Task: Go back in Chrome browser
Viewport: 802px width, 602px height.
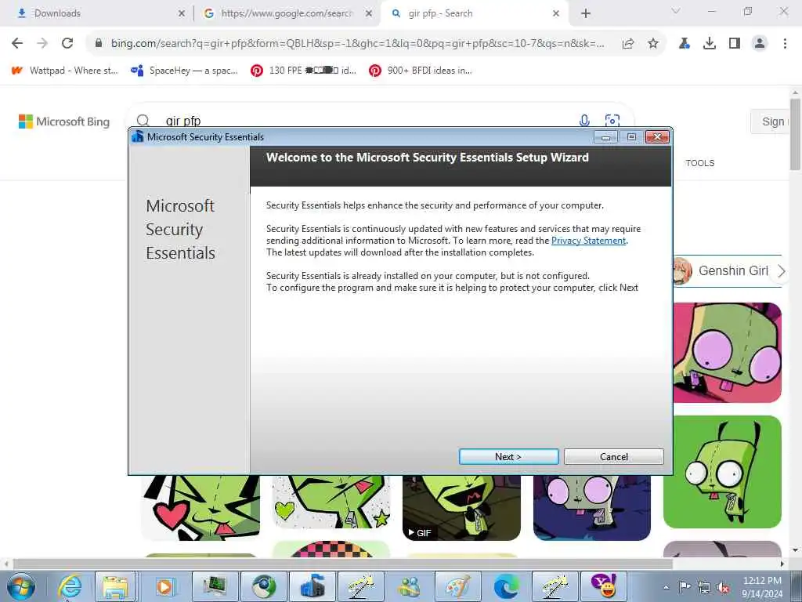Action: coord(17,44)
